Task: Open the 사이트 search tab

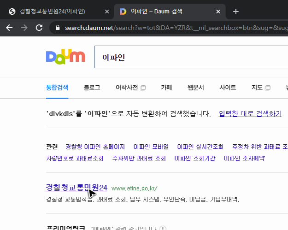Action: coord(228,88)
